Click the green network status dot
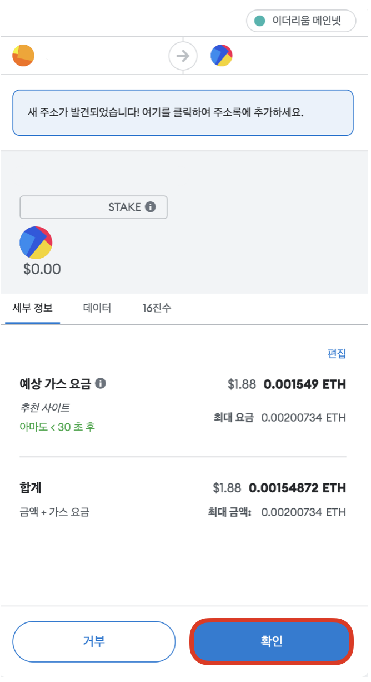Screen dimensions: 371x682 click(x=259, y=22)
